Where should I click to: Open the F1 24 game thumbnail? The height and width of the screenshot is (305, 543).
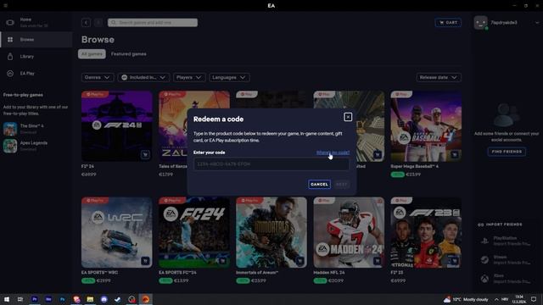pos(117,126)
